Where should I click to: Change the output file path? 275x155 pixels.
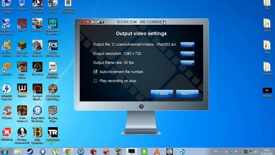pos(187,45)
